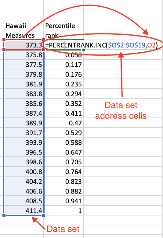This screenshot has height=238, width=163.
Task: Click the PERCENTRANK.INC formula being edited
Action: click(x=101, y=45)
